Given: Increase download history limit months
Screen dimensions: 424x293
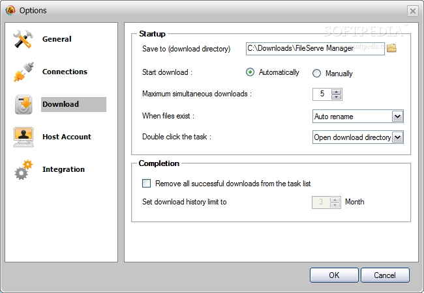Looking at the screenshot, I should pyautogui.click(x=335, y=200).
